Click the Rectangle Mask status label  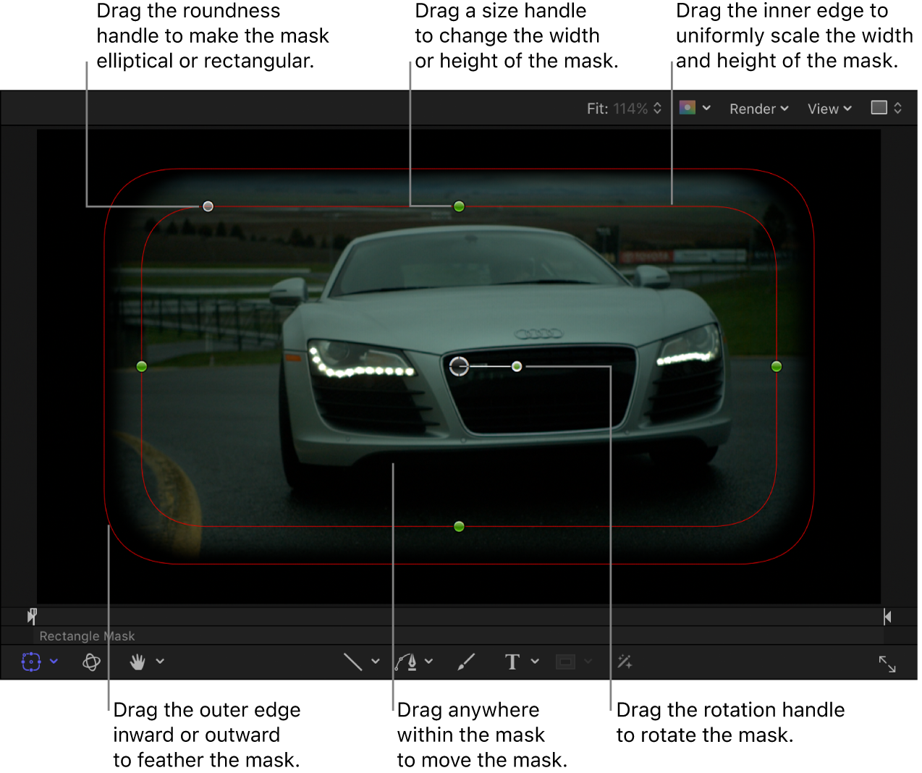tap(87, 636)
